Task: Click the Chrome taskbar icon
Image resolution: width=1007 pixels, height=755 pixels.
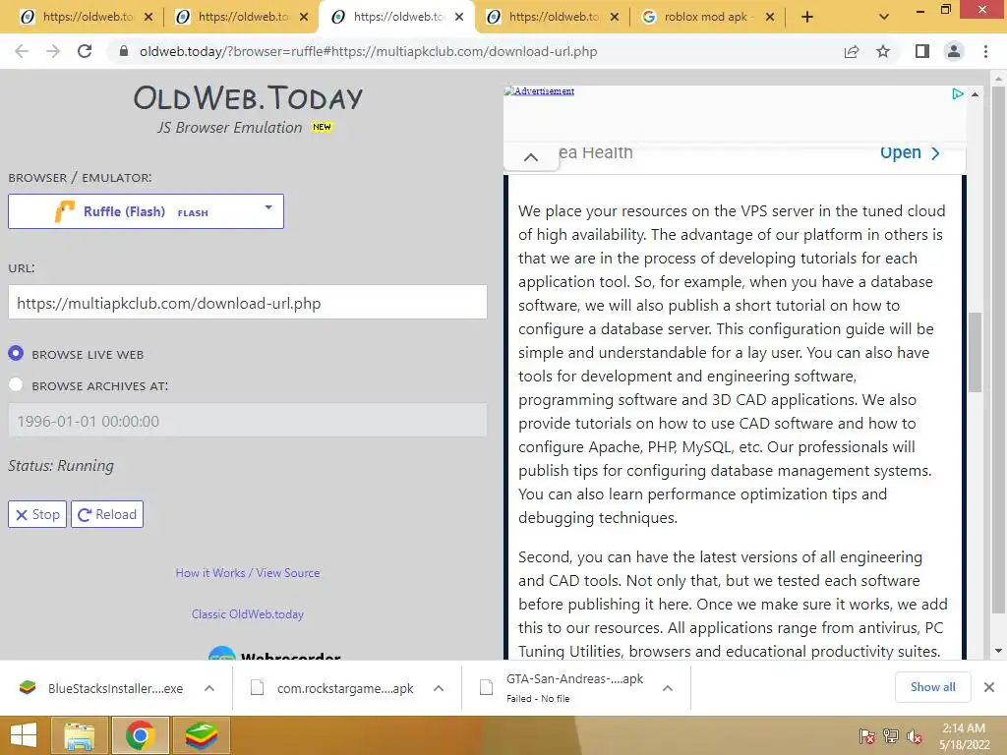Action: (x=140, y=735)
